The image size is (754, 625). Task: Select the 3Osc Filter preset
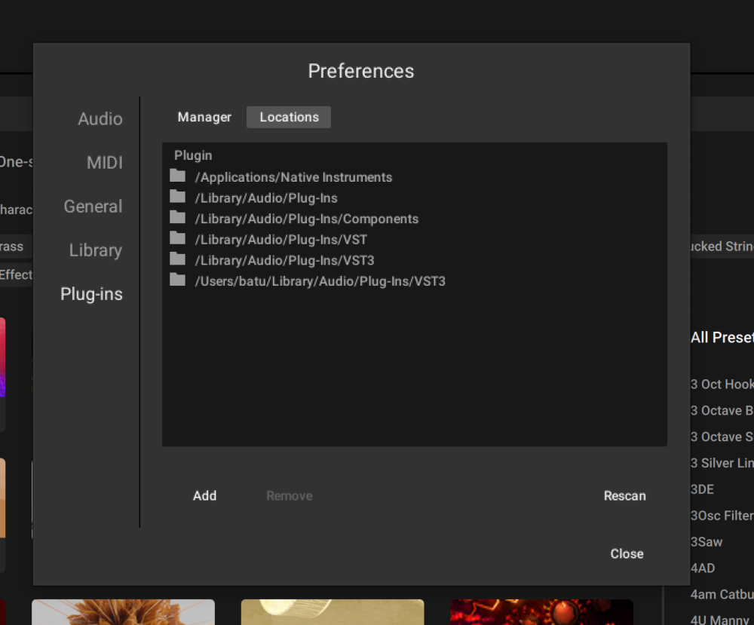click(722, 516)
